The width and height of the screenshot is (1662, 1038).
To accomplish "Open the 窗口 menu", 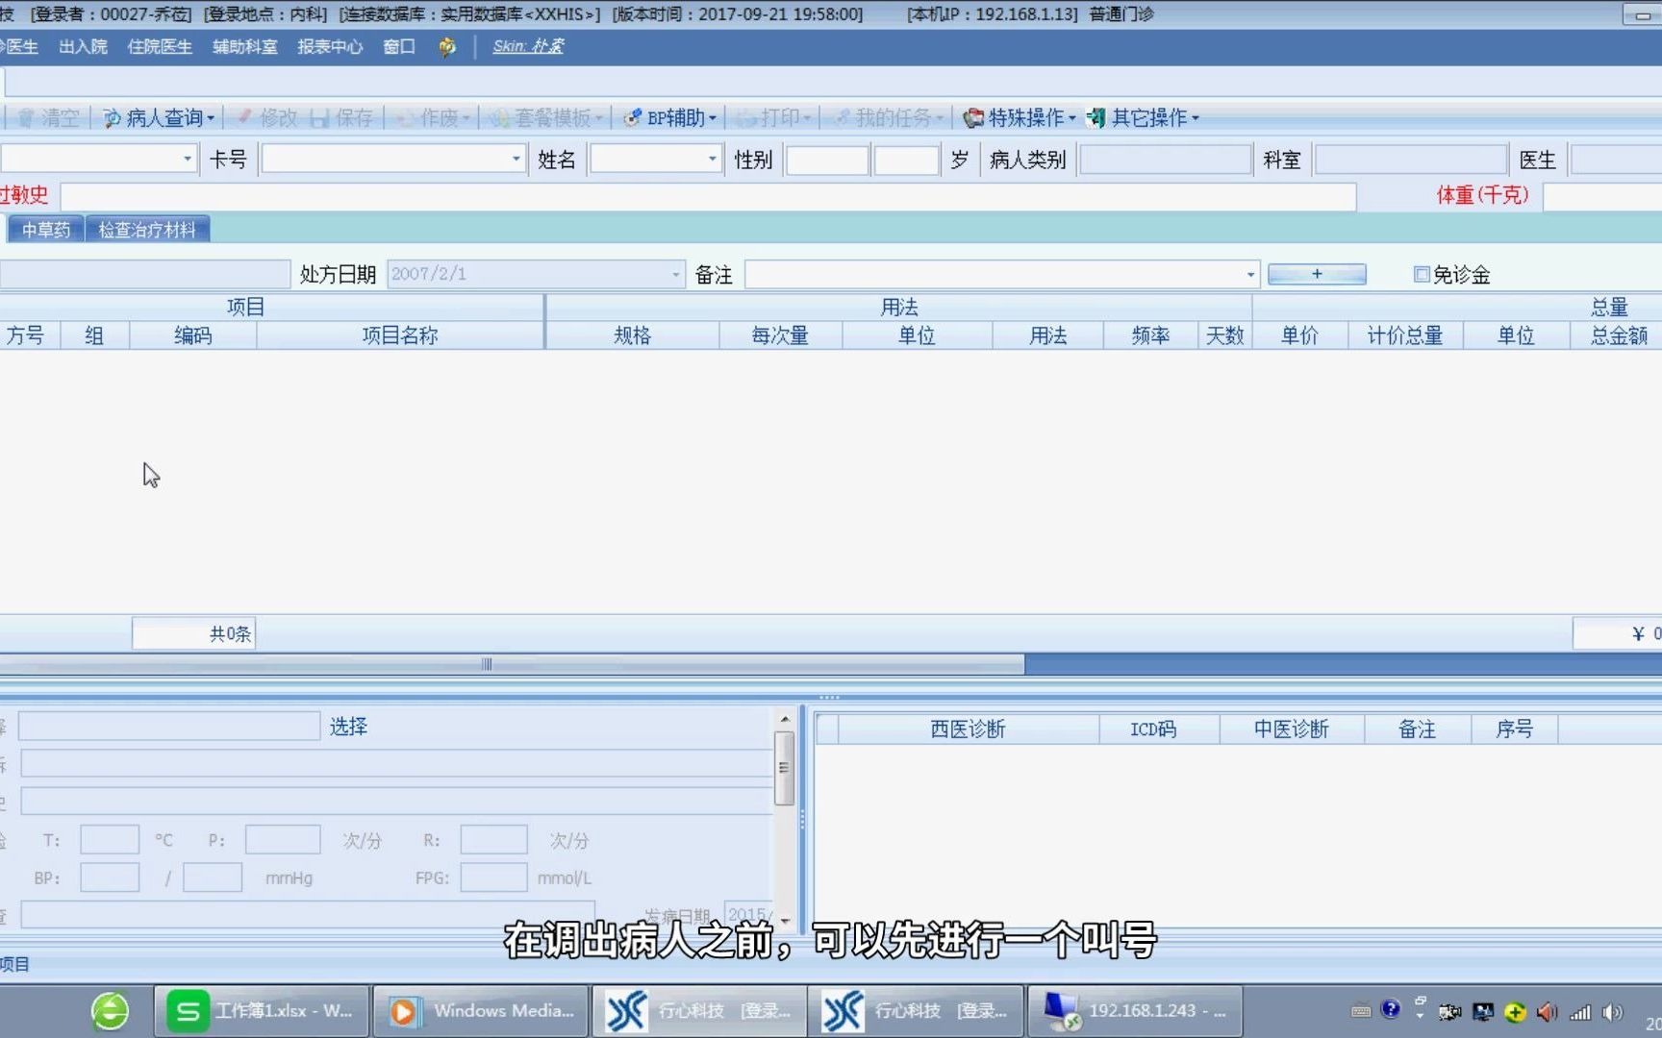I will pos(398,47).
